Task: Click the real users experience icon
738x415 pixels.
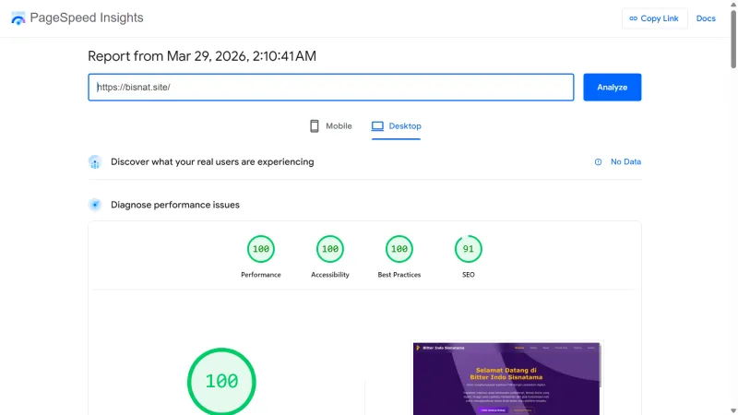Action: (x=95, y=162)
